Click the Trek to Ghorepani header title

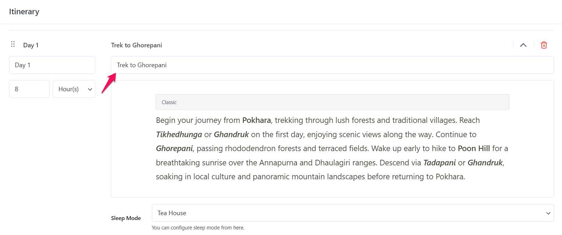(136, 45)
